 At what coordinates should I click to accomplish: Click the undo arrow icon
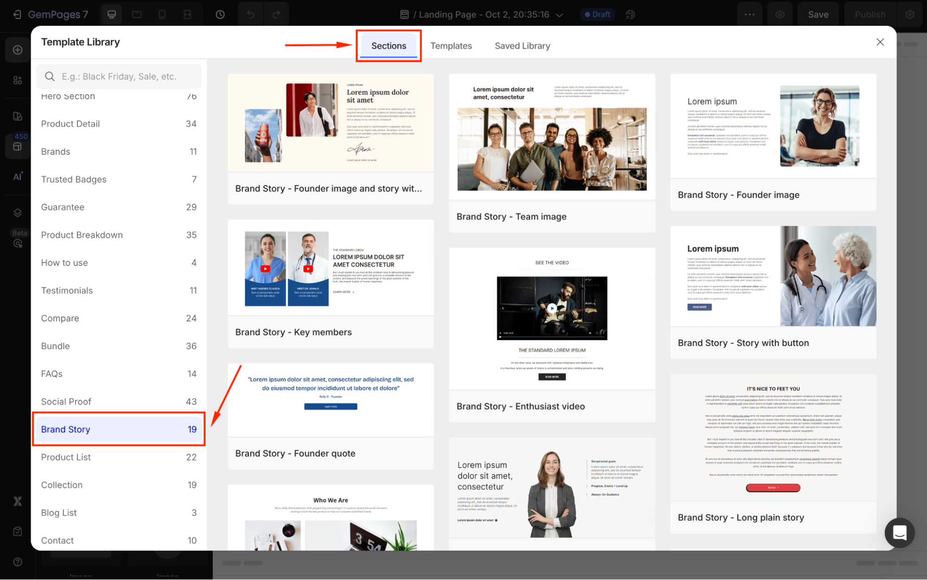(x=250, y=14)
